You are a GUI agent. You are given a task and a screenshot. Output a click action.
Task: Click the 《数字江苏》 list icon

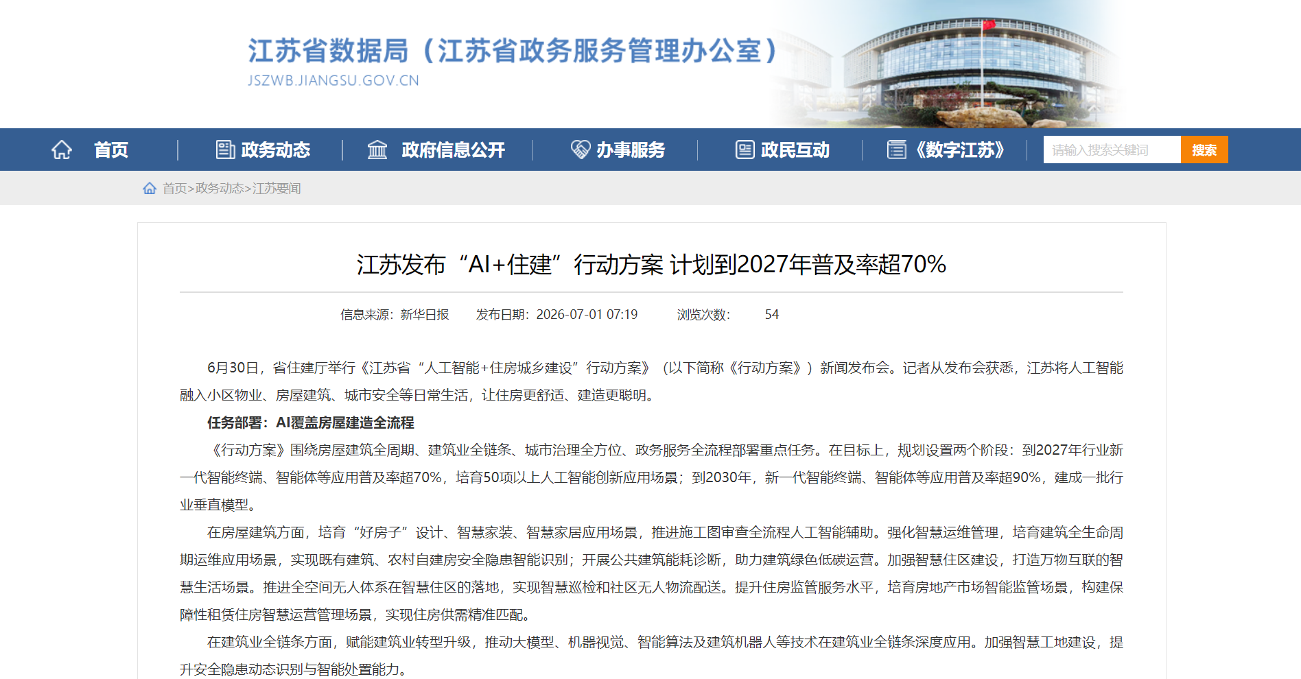tap(896, 150)
